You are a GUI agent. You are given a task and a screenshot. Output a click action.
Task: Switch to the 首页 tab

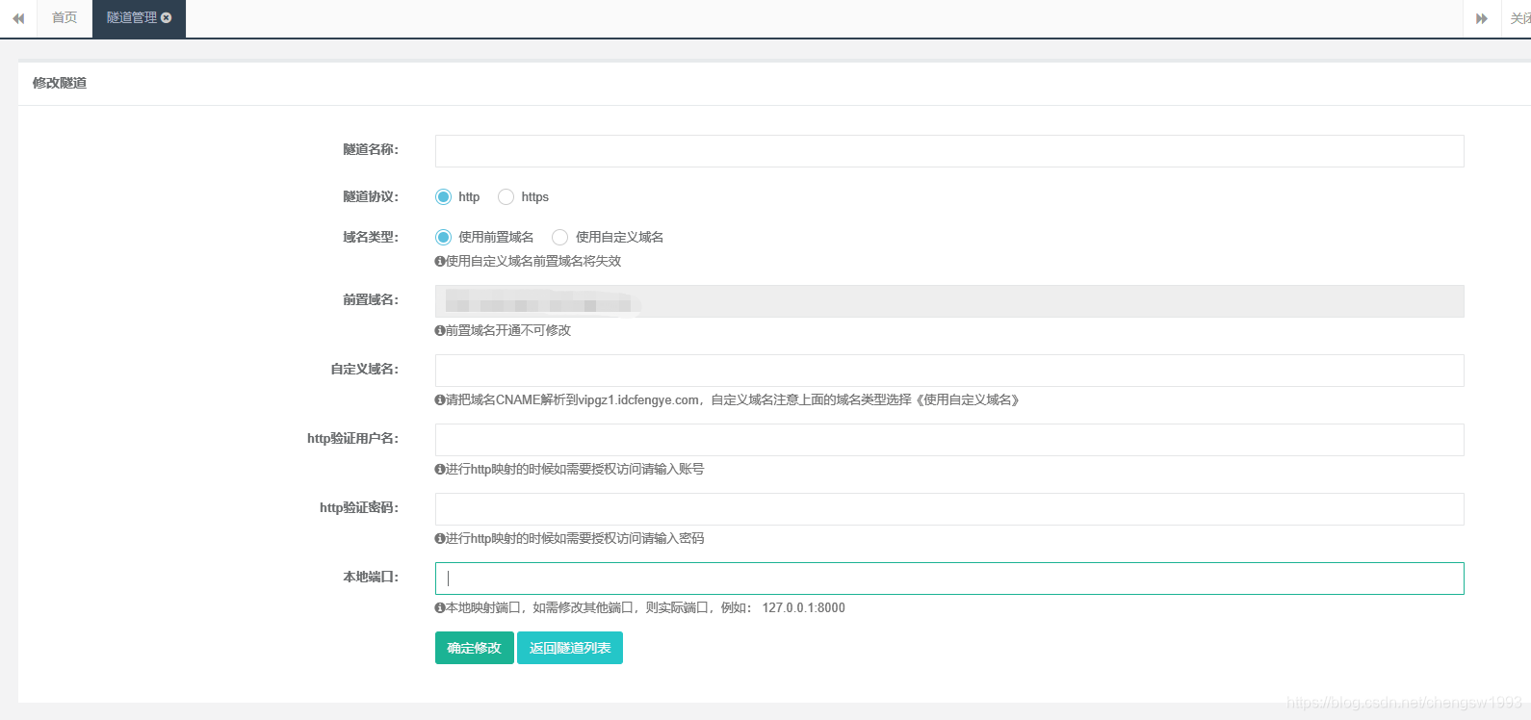click(65, 18)
